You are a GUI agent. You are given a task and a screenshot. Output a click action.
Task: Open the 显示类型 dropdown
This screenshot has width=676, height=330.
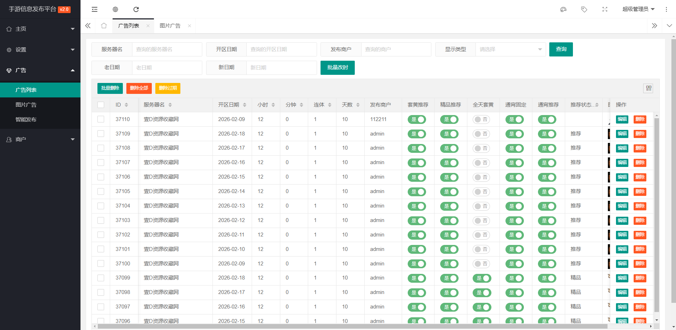pos(510,49)
